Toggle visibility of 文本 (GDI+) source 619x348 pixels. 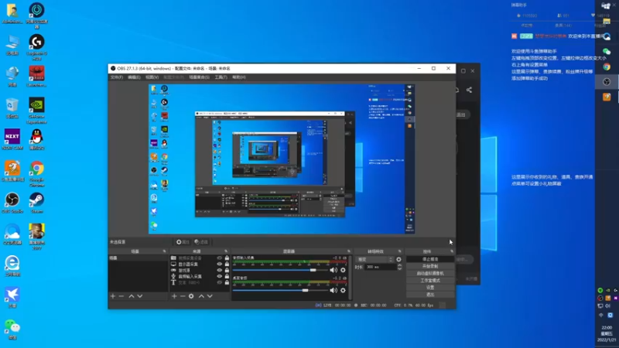click(x=220, y=282)
